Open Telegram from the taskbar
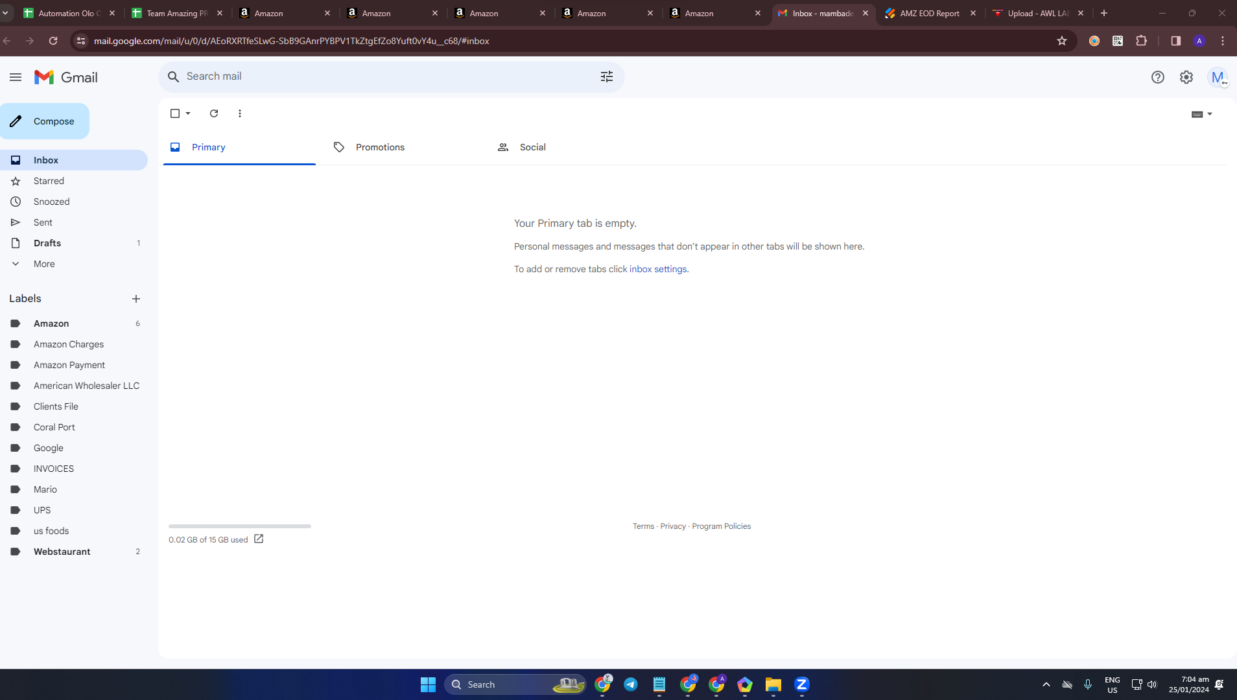Screen dimensions: 1237x700 [x=631, y=684]
